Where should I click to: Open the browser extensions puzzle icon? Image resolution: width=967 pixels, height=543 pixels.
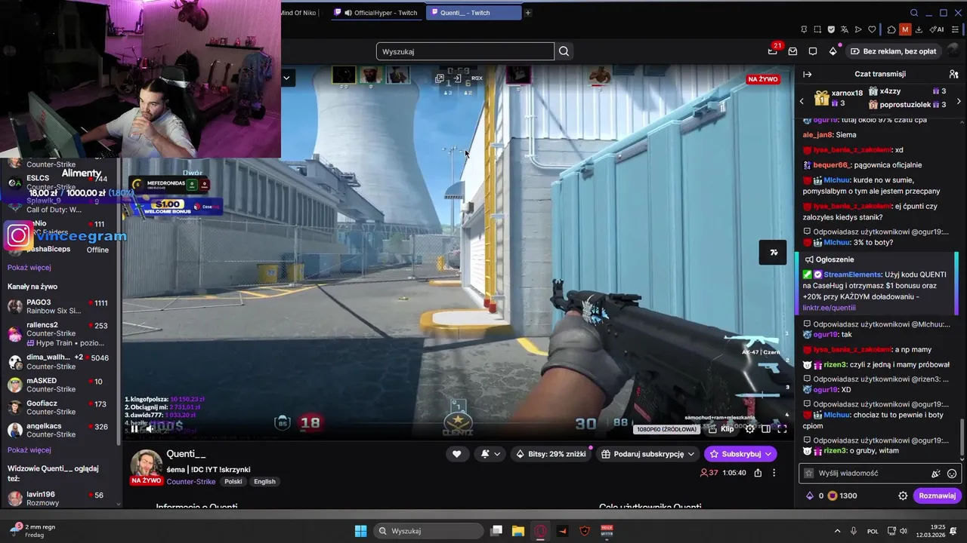[x=891, y=29]
